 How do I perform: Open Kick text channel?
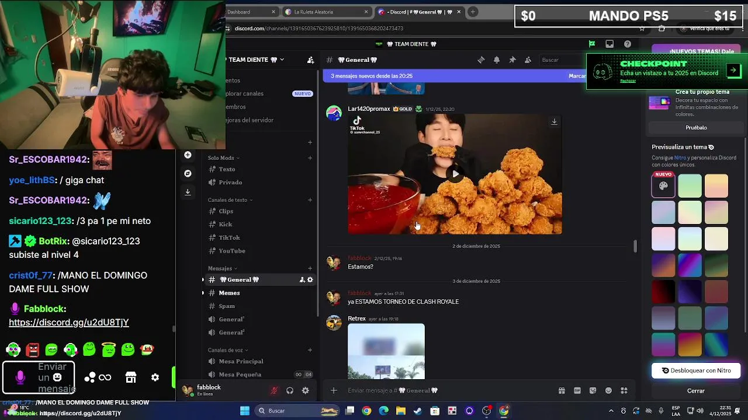point(260,225)
